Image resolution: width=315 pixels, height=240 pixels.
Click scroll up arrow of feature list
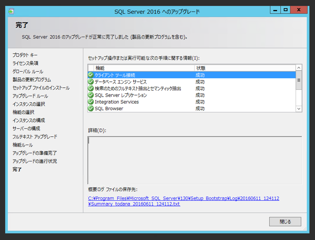(299, 68)
